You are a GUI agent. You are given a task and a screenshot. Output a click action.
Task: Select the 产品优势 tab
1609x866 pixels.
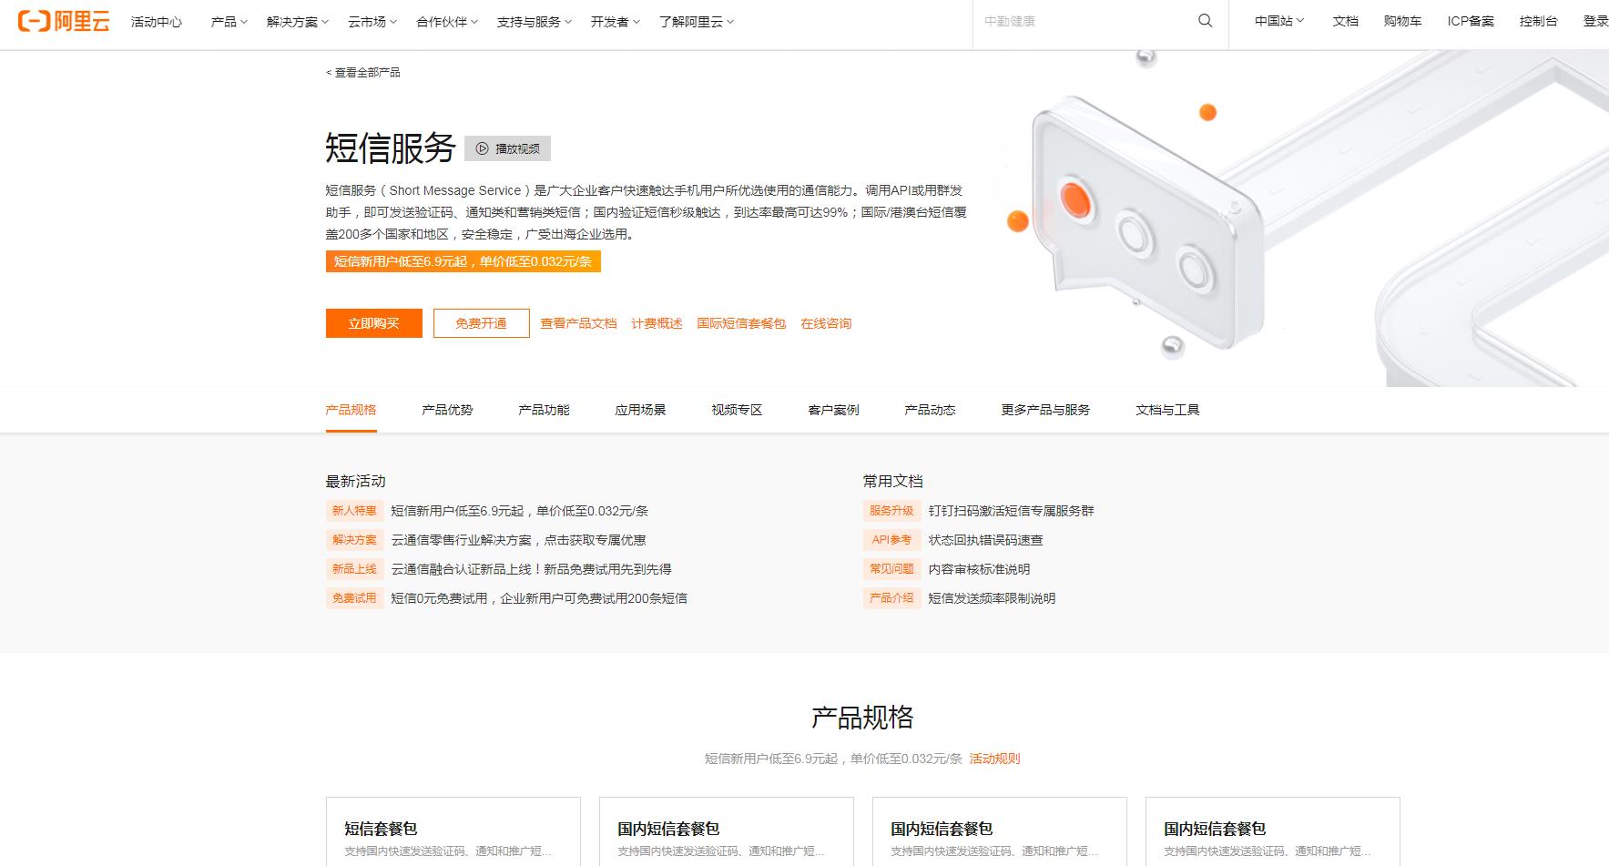pyautogui.click(x=447, y=410)
